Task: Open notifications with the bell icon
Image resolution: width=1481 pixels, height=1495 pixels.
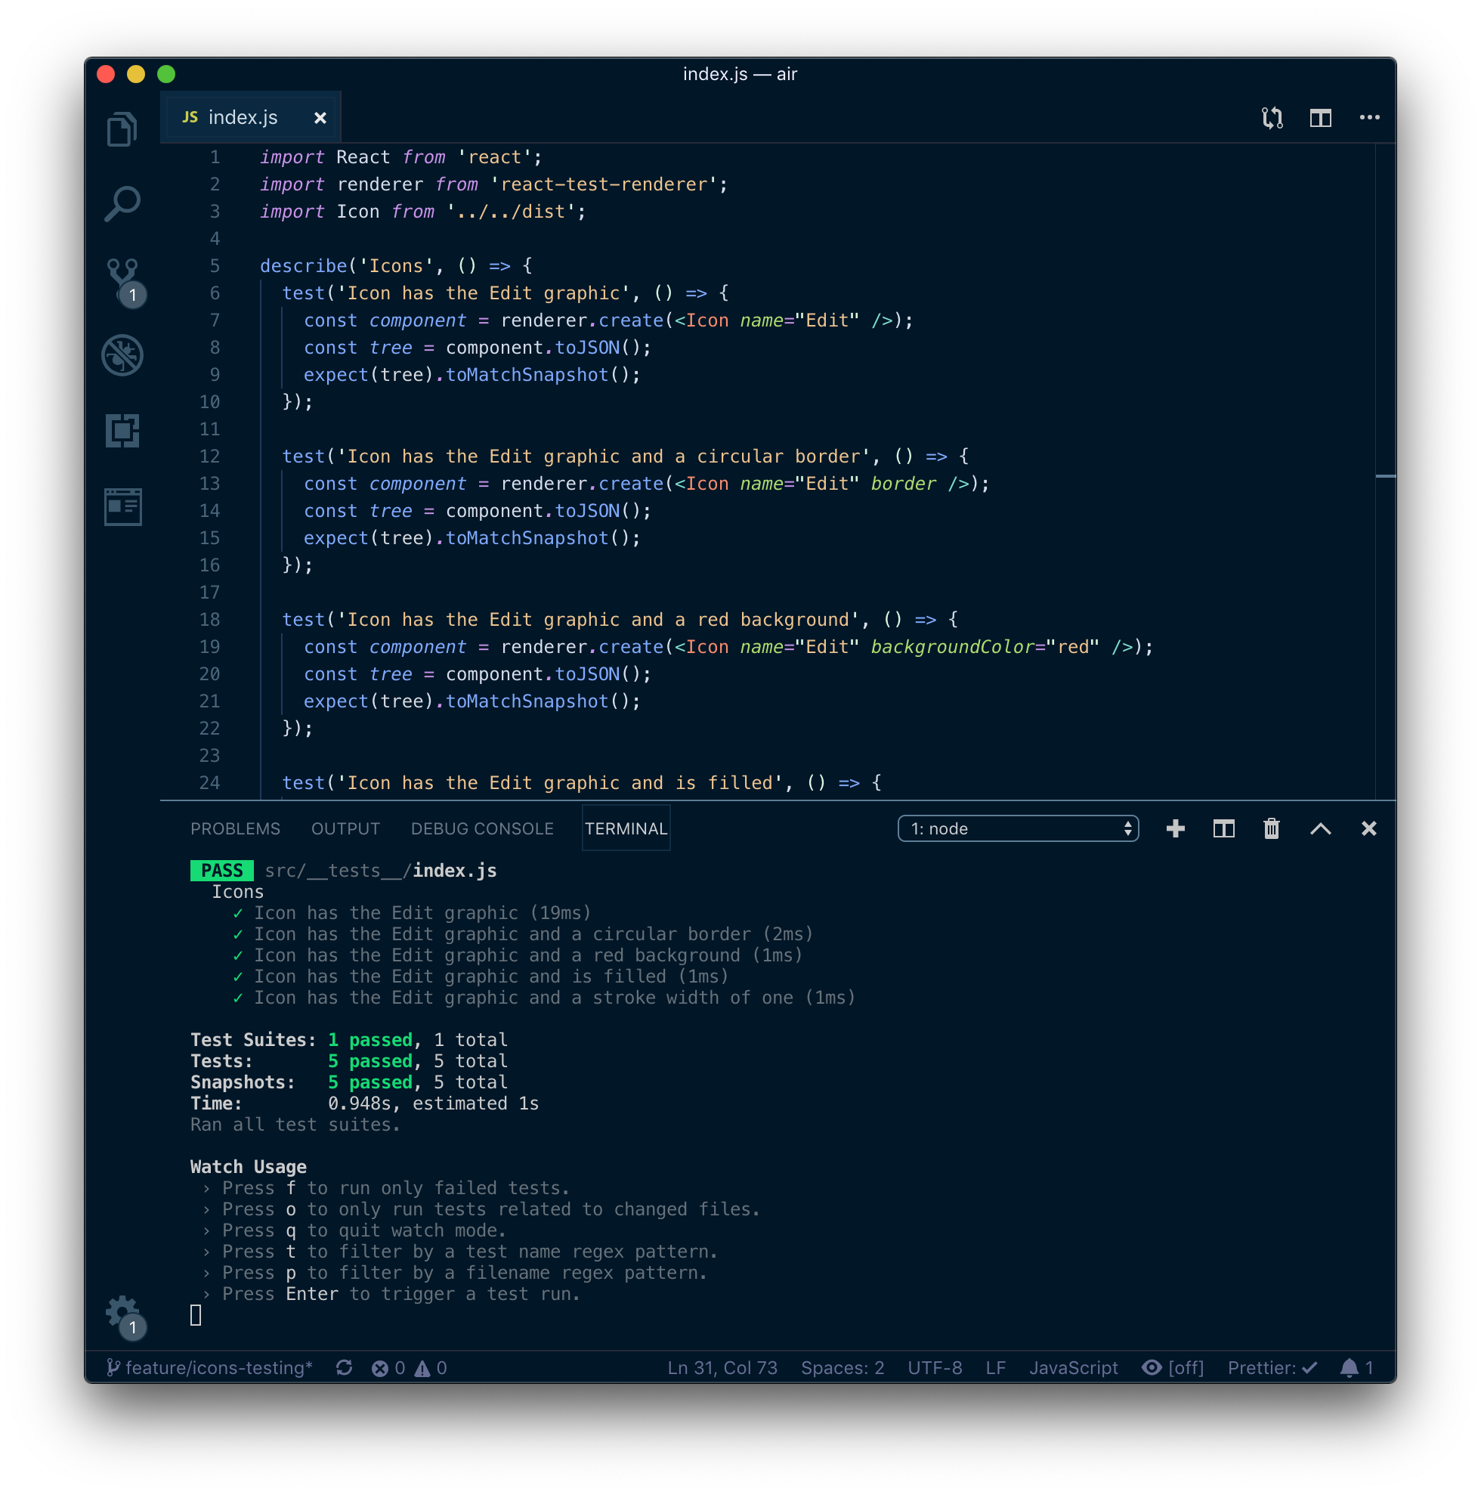Action: (1357, 1368)
